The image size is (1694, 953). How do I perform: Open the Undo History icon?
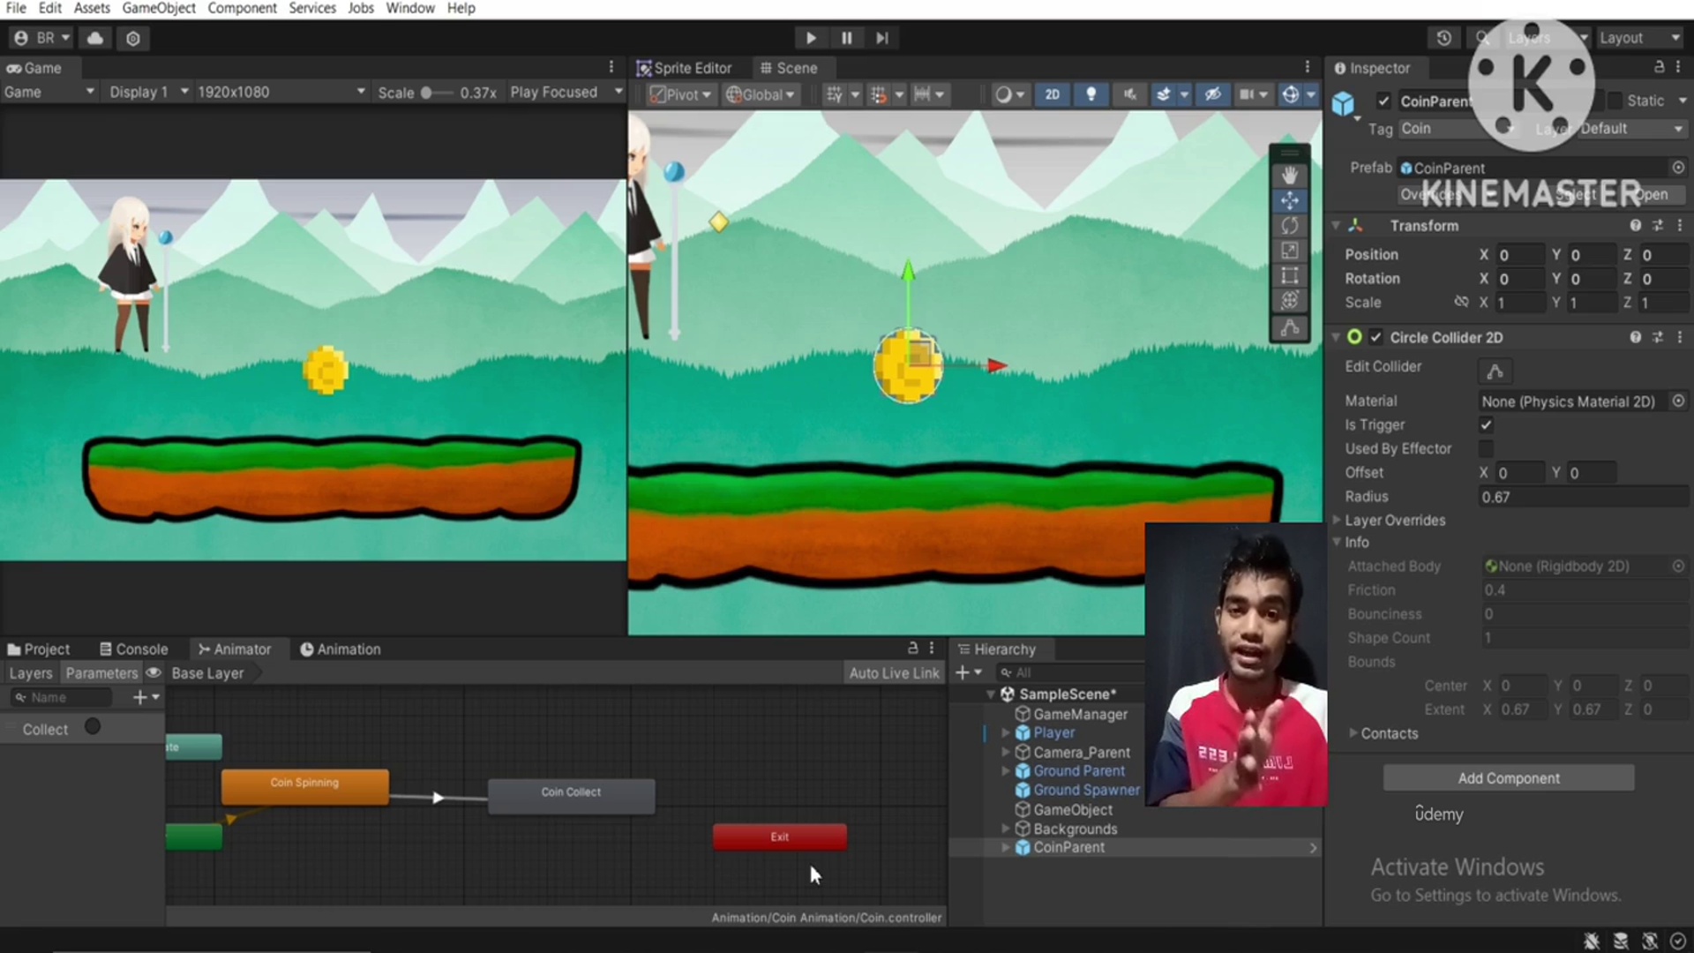(x=1443, y=38)
